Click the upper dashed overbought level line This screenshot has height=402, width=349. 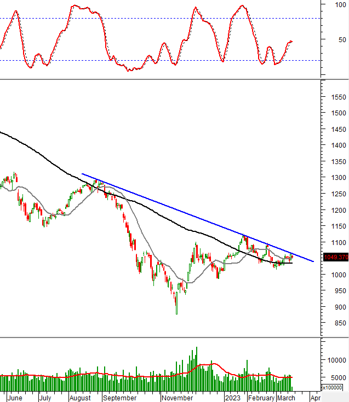pos(159,19)
